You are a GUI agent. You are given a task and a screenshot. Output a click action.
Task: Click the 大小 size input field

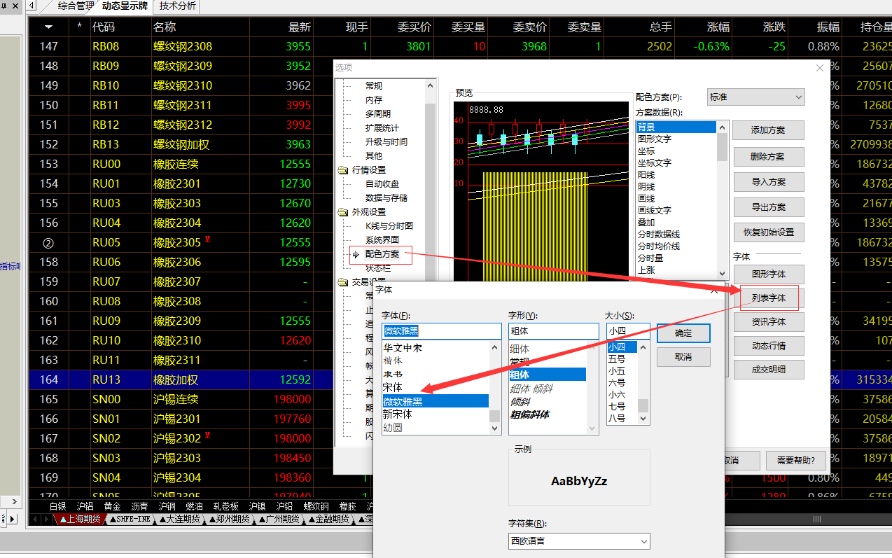coord(628,331)
